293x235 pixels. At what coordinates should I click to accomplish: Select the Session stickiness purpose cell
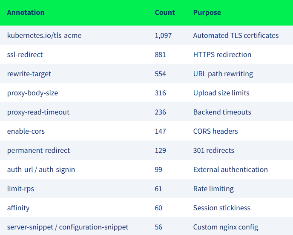[221, 208]
